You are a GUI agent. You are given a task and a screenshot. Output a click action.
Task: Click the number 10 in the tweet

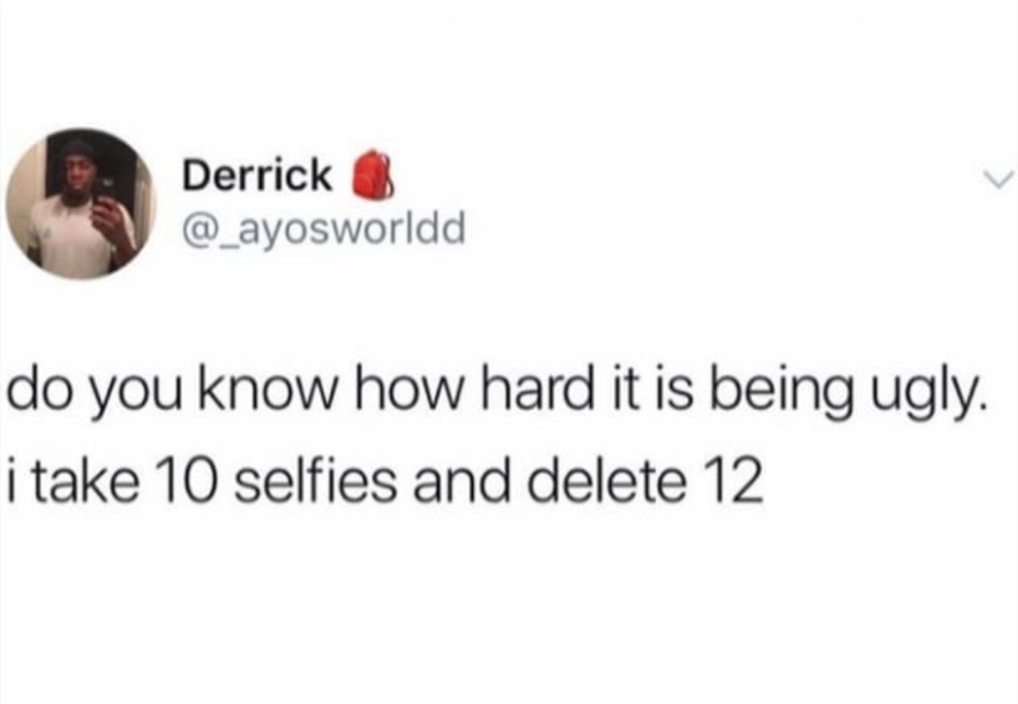(x=189, y=484)
